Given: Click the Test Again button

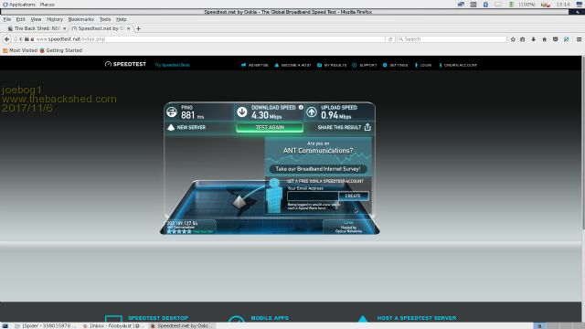Looking at the screenshot, I should (270, 128).
